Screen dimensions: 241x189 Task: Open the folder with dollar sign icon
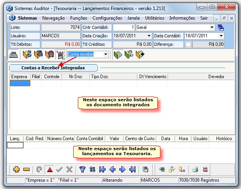(x=27, y=54)
